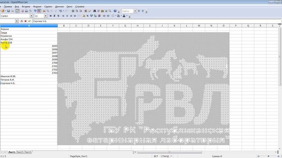
Task: Open zoom magnifier icon
Action: click(x=110, y=11)
